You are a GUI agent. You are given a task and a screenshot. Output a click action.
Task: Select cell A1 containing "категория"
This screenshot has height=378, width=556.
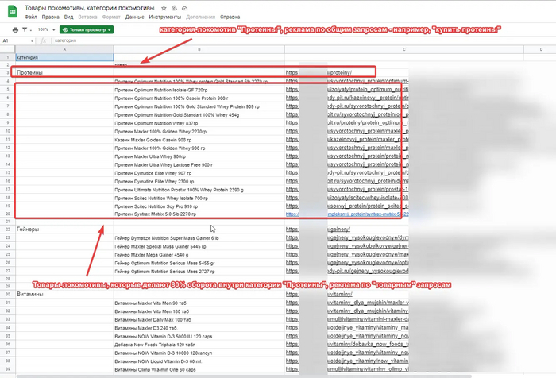[x=64, y=57]
